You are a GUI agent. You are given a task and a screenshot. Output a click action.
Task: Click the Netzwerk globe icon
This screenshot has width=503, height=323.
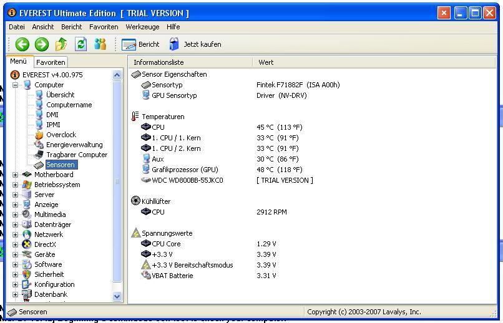click(x=27, y=234)
